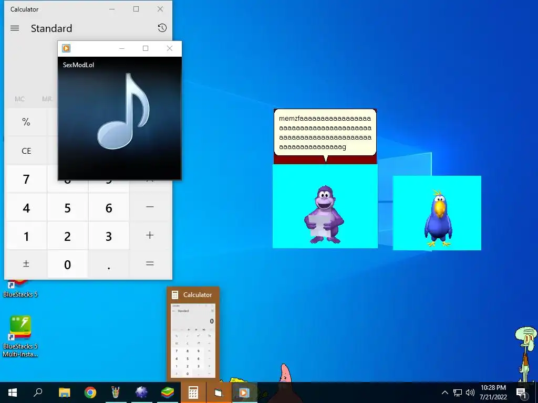This screenshot has height=403, width=538.
Task: Tap the 5 key in Calculator
Action: pyautogui.click(x=68, y=208)
